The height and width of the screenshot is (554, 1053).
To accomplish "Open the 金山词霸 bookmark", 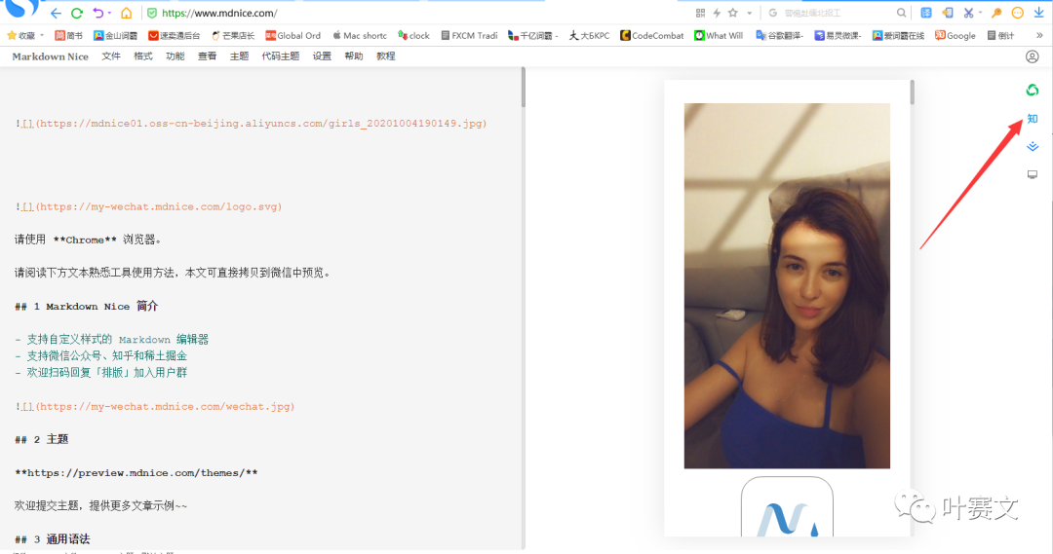I will [115, 36].
